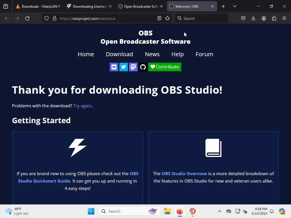This screenshot has width=291, height=218.
Task: Open the Forum navigation item
Action: tap(204, 54)
